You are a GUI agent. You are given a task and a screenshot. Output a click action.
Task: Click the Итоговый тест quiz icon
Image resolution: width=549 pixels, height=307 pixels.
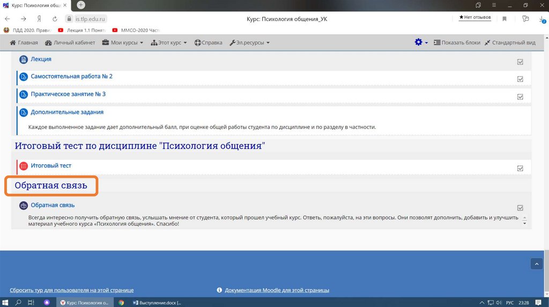click(24, 166)
